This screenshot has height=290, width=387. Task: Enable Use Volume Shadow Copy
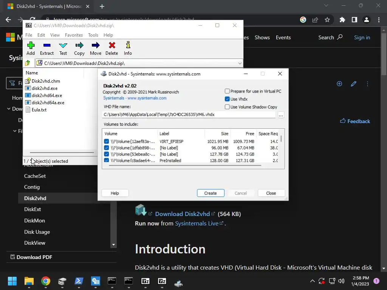pos(227,107)
